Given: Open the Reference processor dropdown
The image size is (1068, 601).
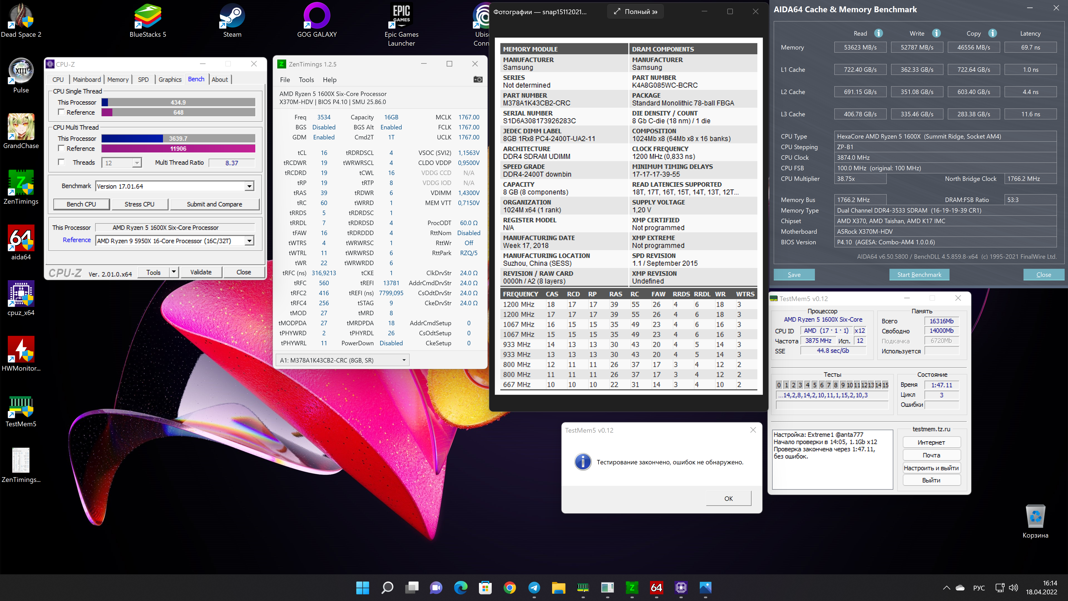Looking at the screenshot, I should 249,241.
